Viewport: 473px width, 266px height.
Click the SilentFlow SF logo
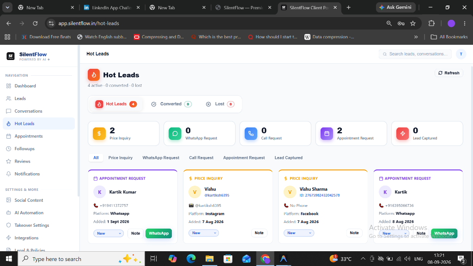[x=11, y=56]
